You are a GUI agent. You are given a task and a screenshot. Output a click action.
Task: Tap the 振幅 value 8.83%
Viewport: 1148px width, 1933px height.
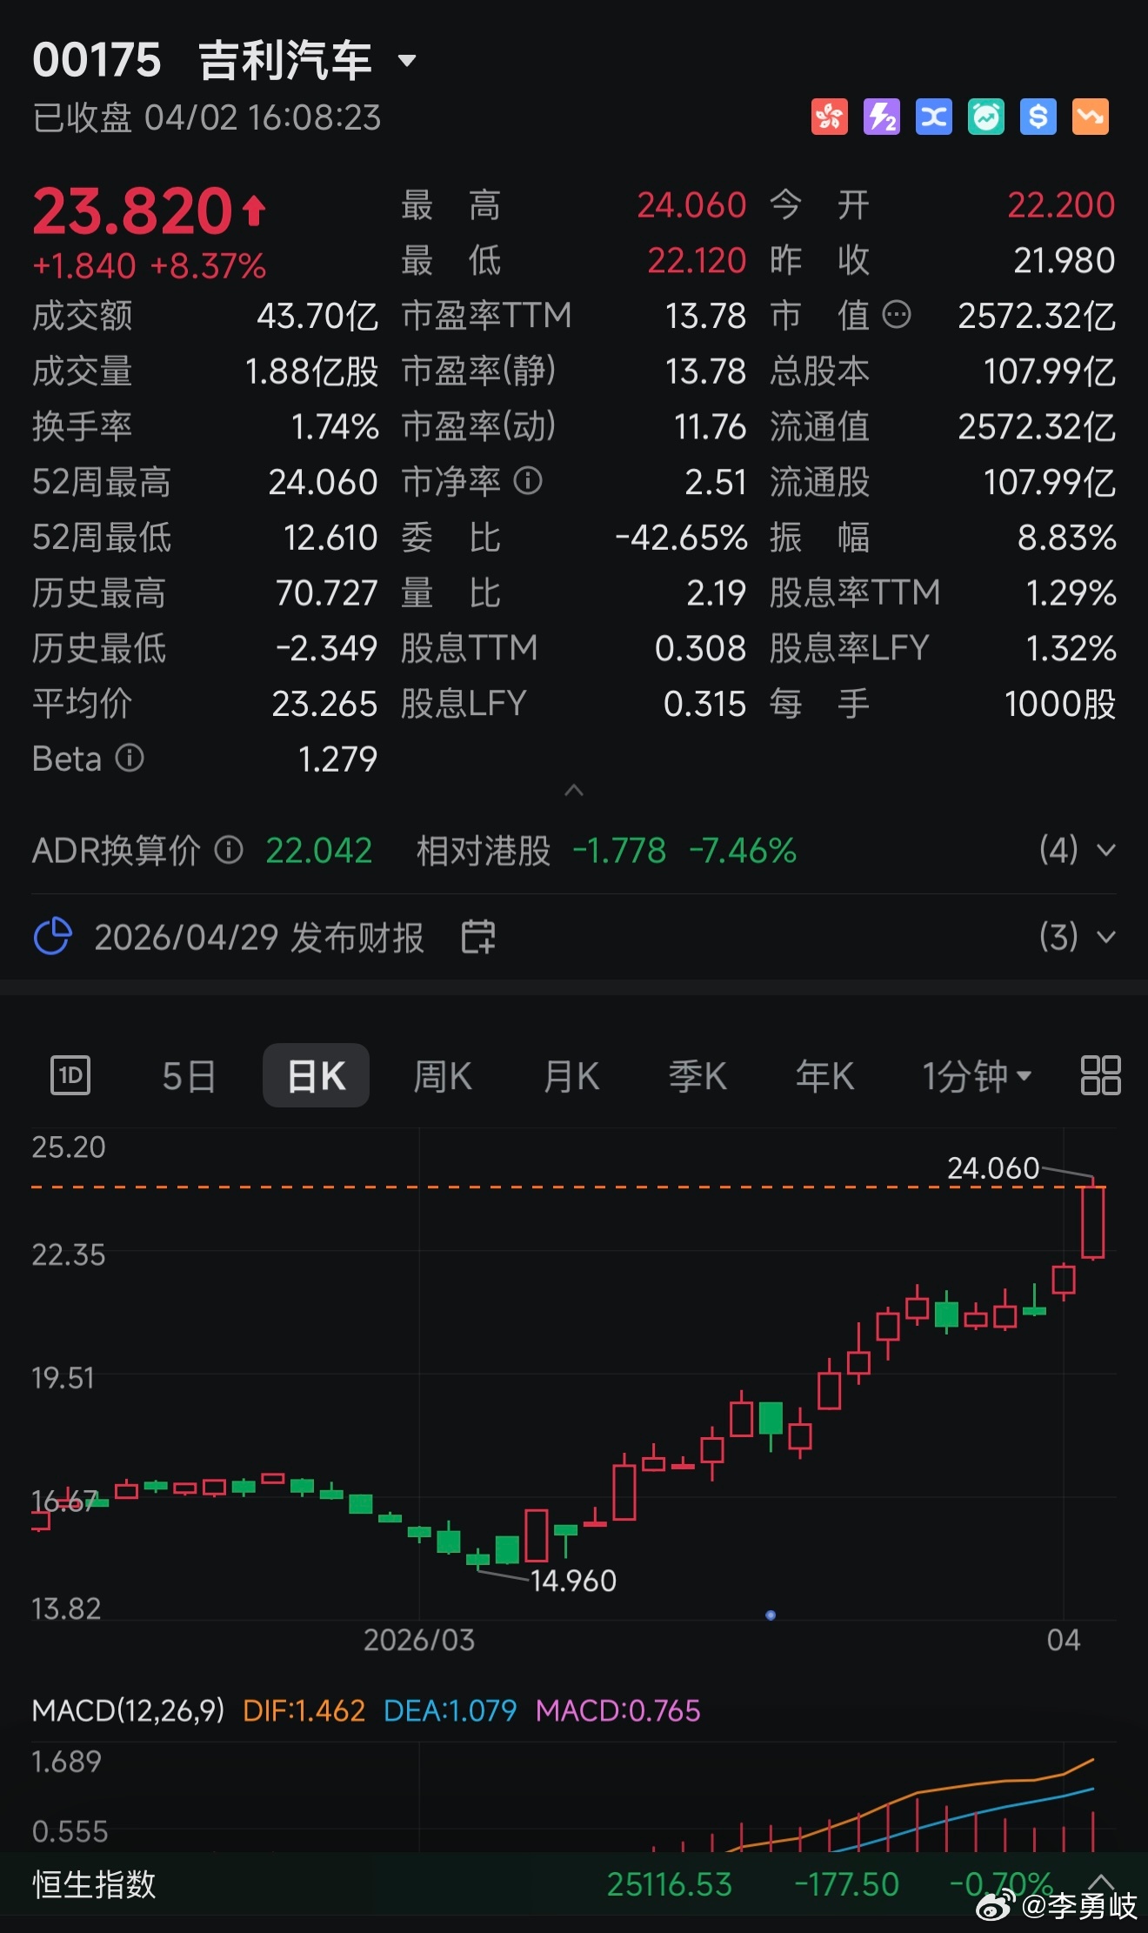[x=1067, y=538]
